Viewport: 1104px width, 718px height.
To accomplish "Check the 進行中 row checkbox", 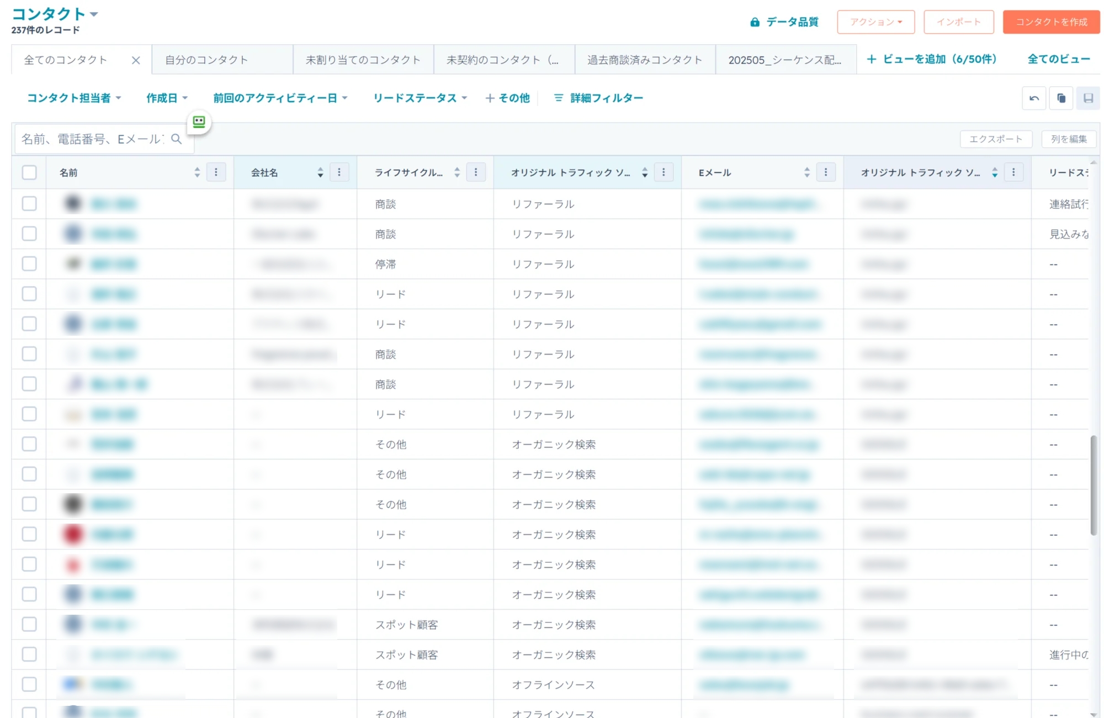I will (29, 654).
